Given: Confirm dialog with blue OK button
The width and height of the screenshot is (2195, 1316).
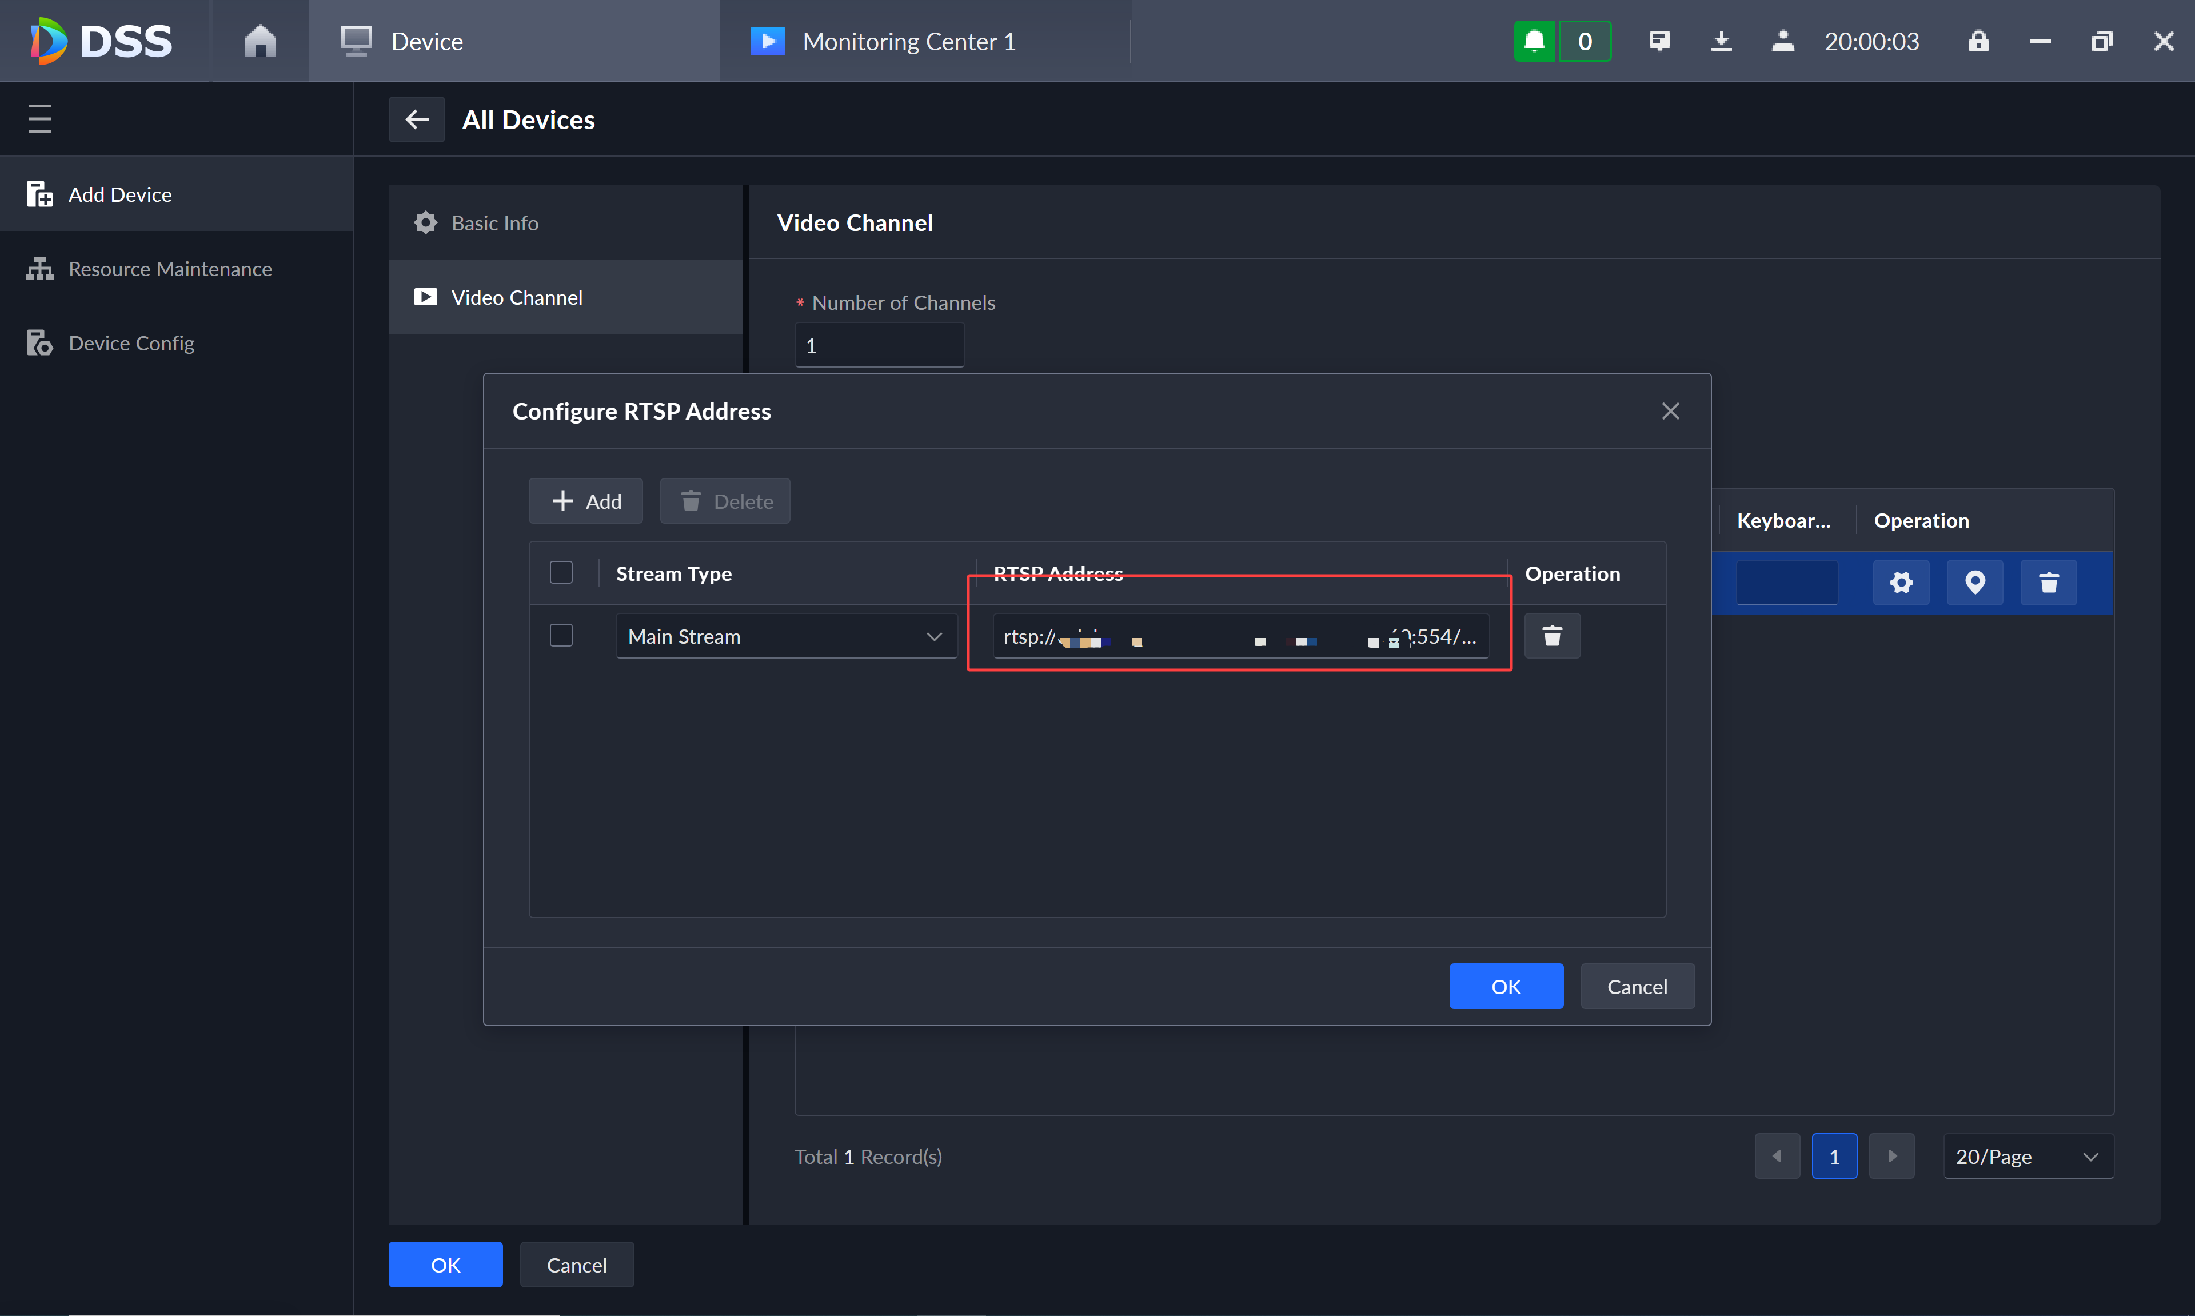Looking at the screenshot, I should pos(1506,986).
